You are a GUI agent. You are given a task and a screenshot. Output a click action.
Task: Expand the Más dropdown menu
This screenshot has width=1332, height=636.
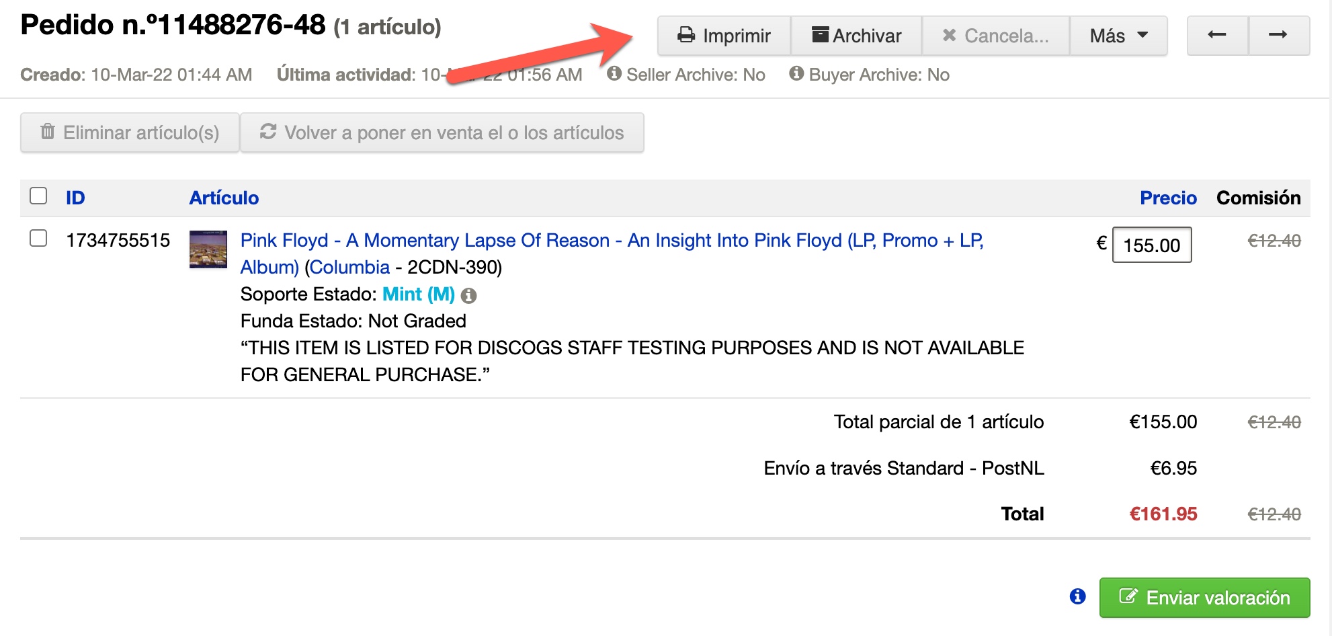[x=1118, y=36]
